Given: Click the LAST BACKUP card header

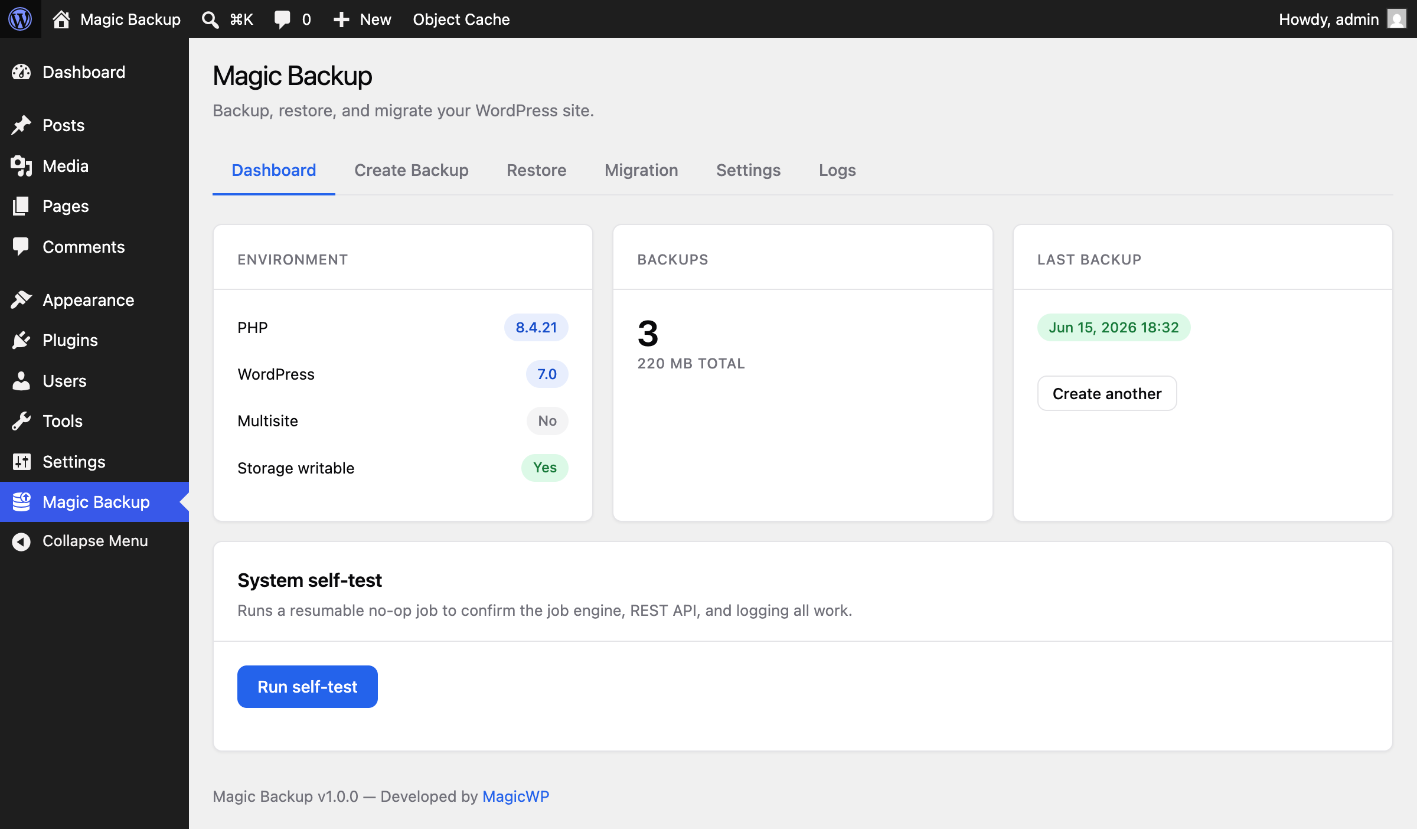Looking at the screenshot, I should pos(1089,260).
